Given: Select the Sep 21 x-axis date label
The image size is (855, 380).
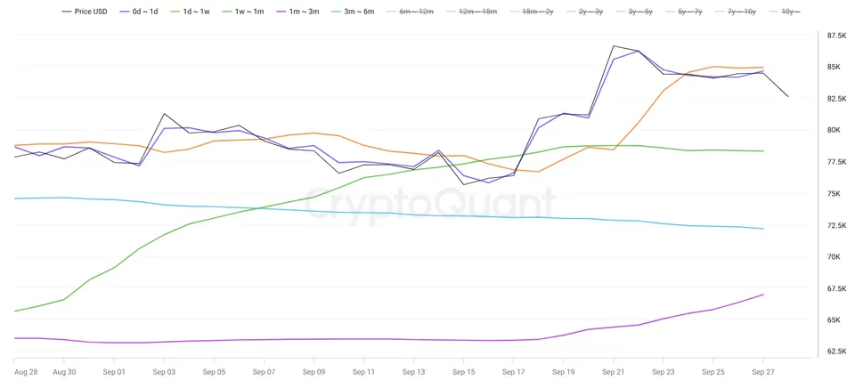Looking at the screenshot, I should point(613,371).
